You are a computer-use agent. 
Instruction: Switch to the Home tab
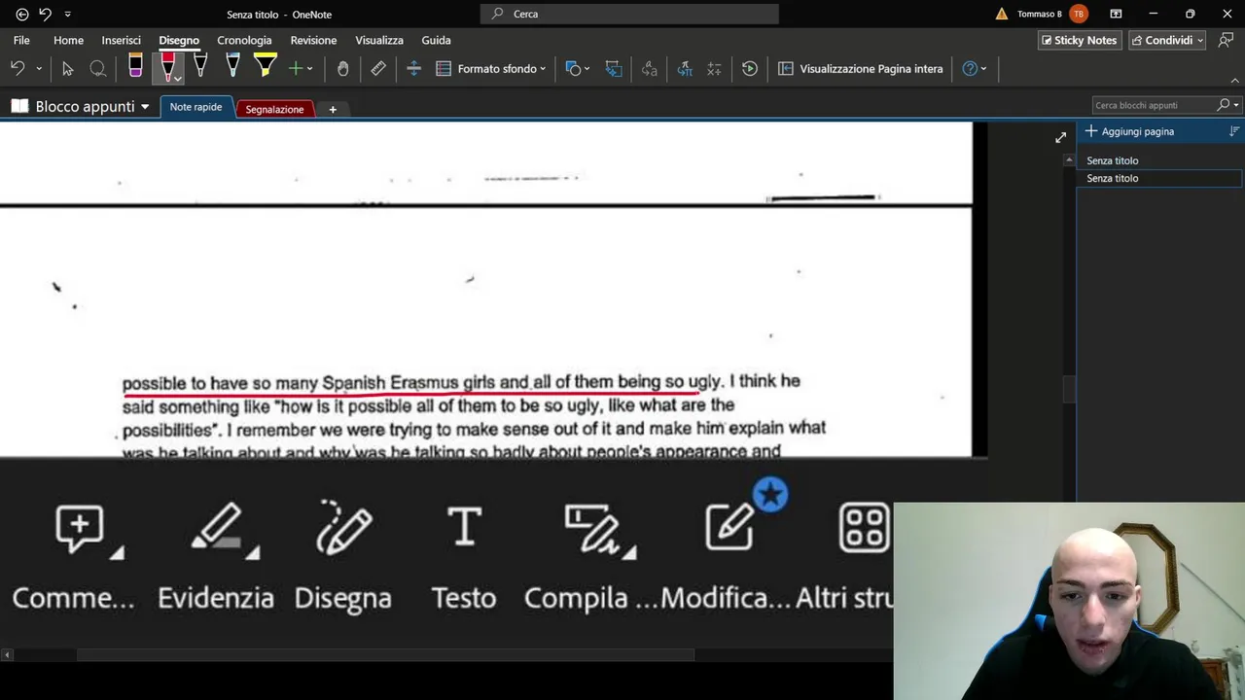[x=68, y=40]
